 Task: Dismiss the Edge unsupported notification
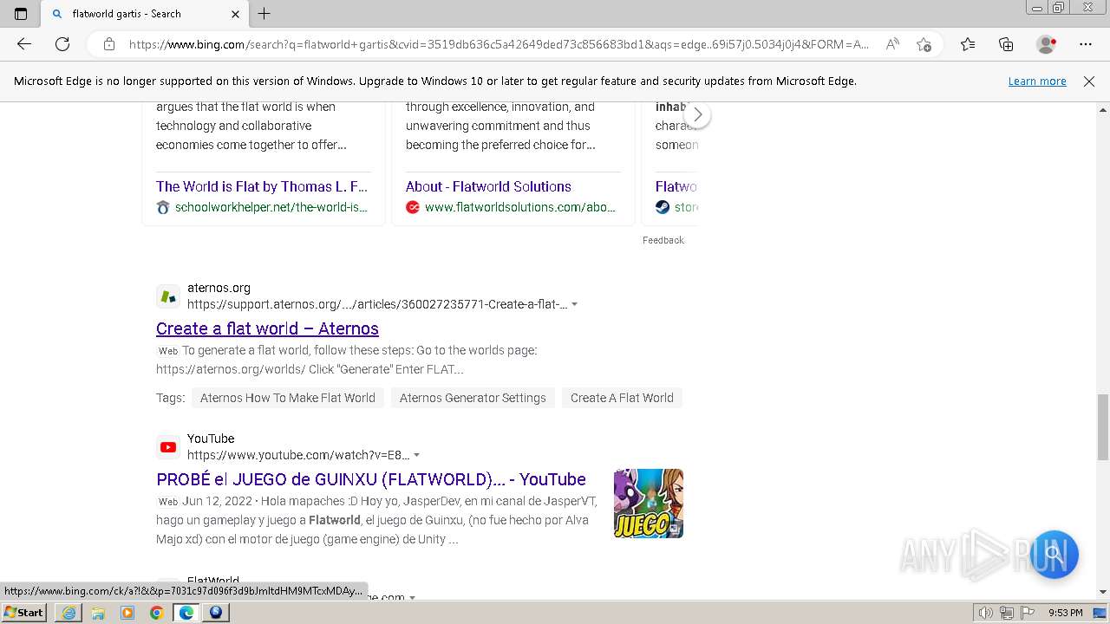point(1089,81)
